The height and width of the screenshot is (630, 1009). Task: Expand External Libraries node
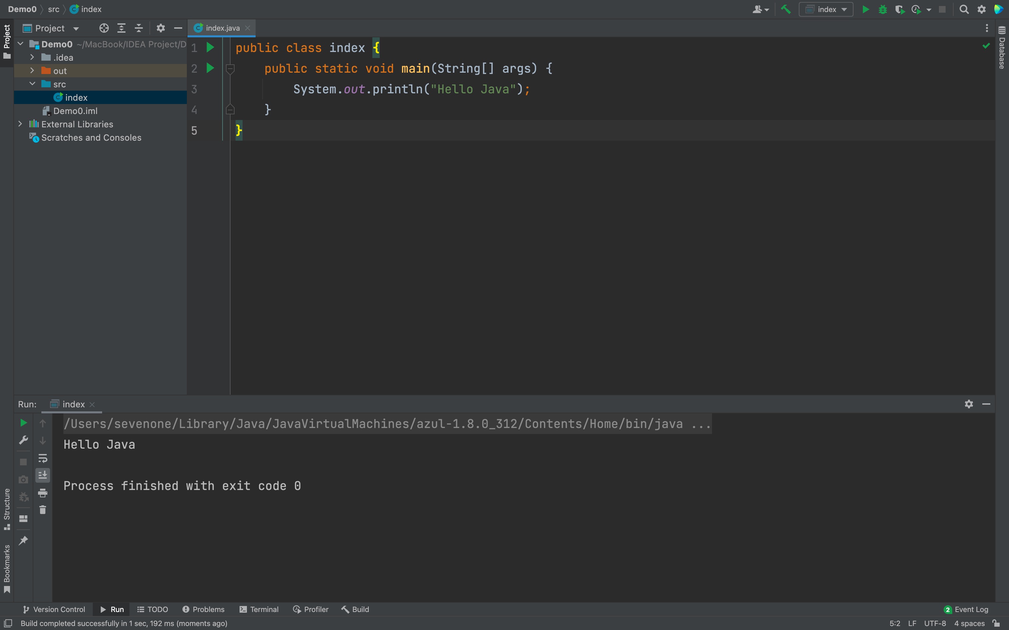[x=20, y=124]
